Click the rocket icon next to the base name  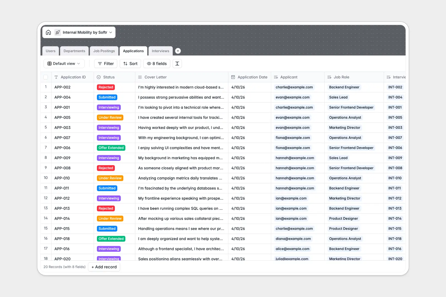(58, 32)
